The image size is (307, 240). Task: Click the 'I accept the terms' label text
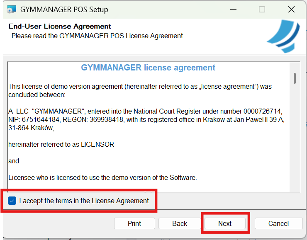point(84,201)
